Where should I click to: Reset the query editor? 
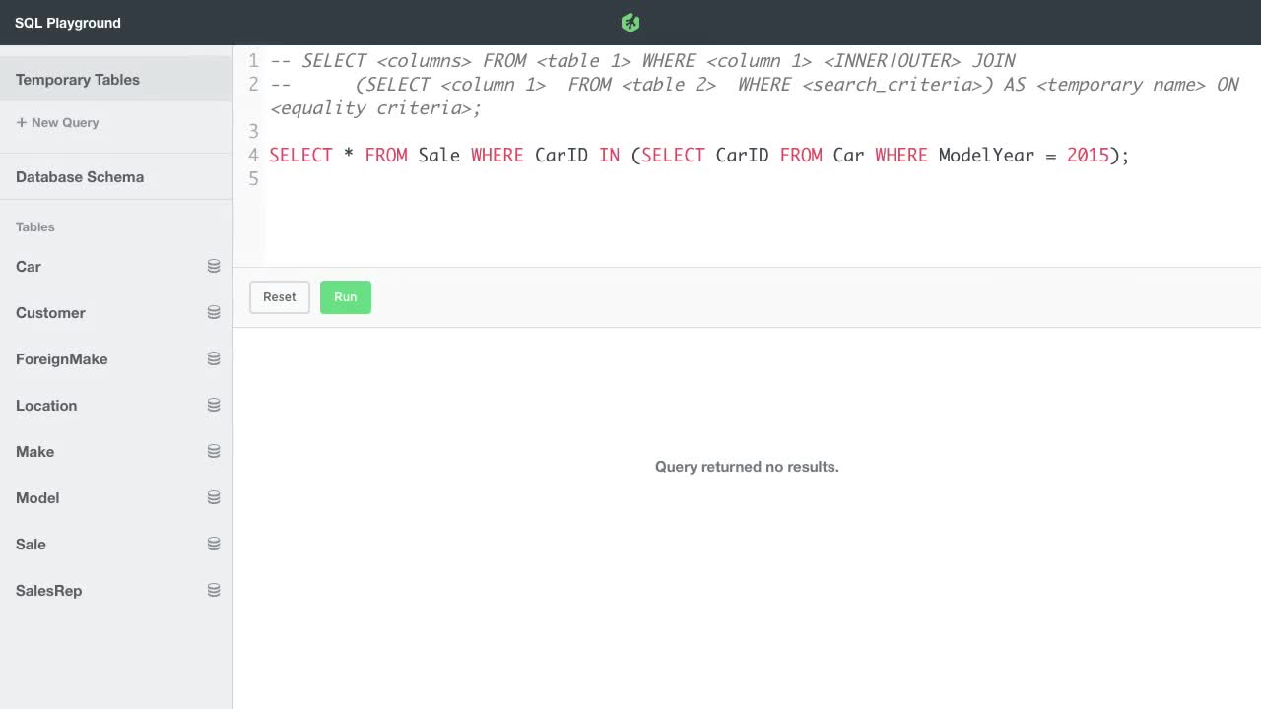[279, 296]
